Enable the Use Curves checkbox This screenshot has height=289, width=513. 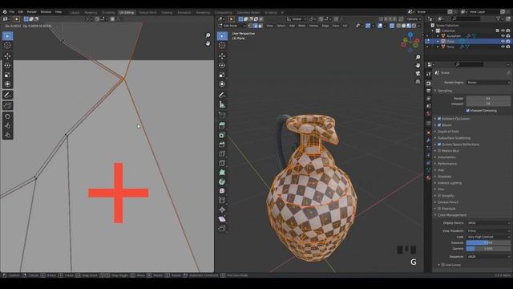(x=443, y=265)
